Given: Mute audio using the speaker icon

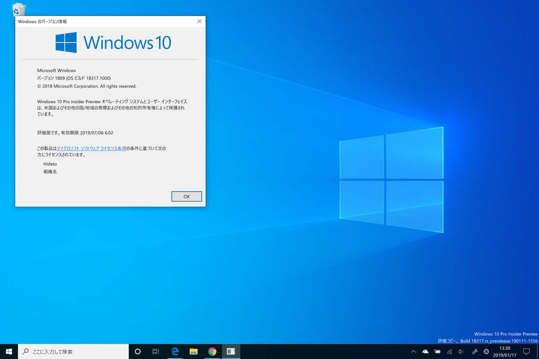Looking at the screenshot, I should pos(461,351).
